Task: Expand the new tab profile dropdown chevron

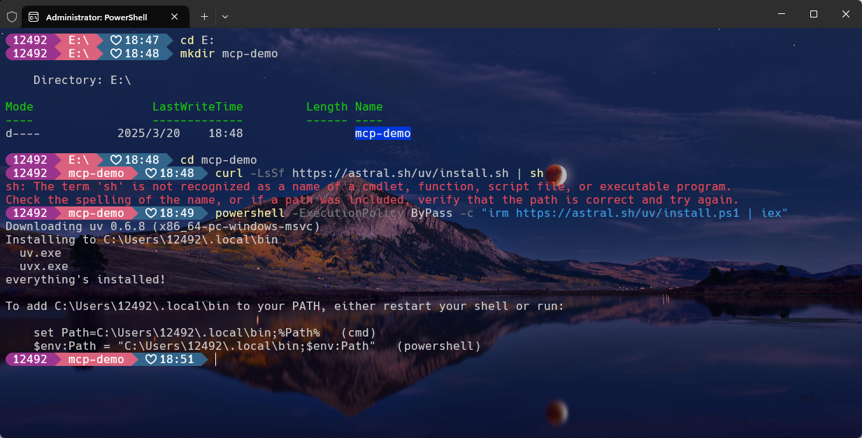Action: coord(225,15)
